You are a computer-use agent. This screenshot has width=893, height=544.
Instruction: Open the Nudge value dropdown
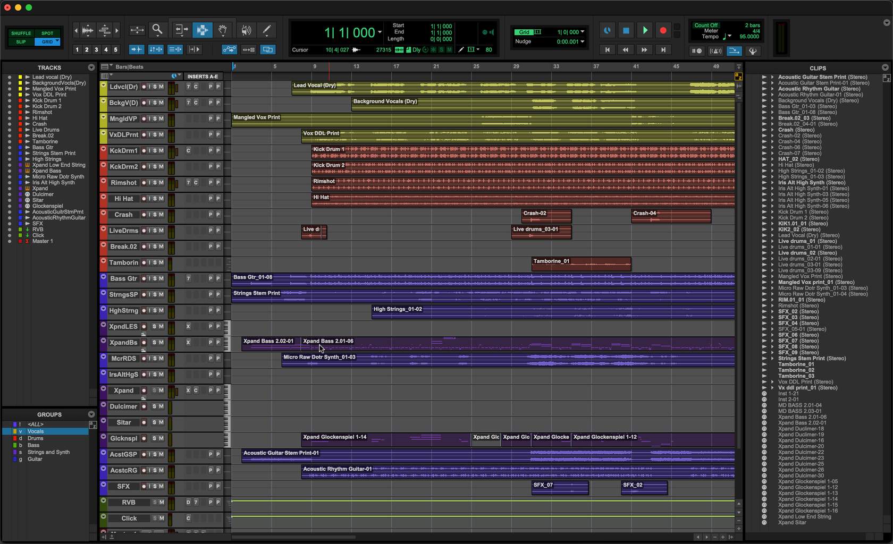583,41
